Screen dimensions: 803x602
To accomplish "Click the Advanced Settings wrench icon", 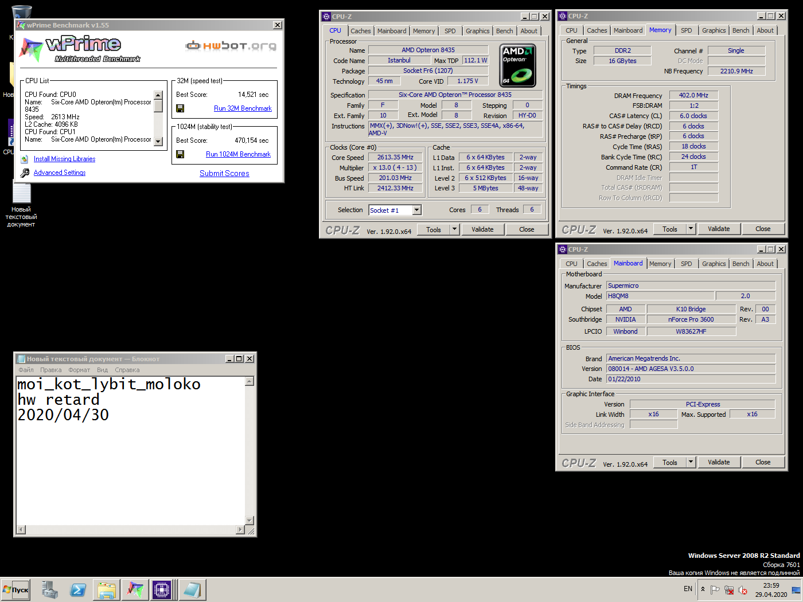I will click(25, 173).
